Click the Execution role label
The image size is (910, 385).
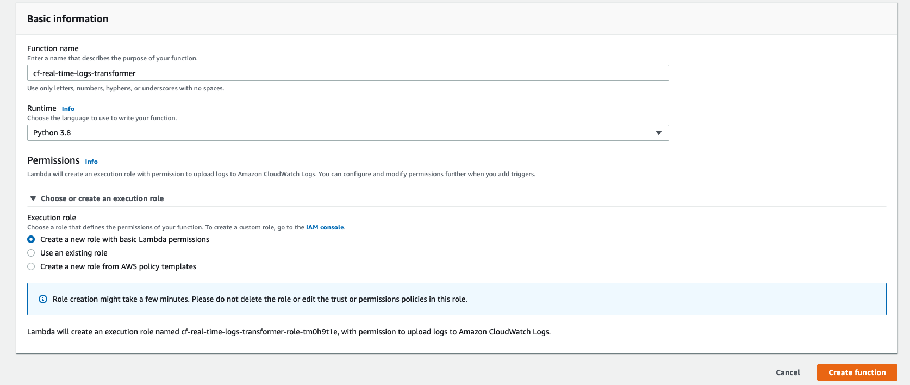point(52,218)
